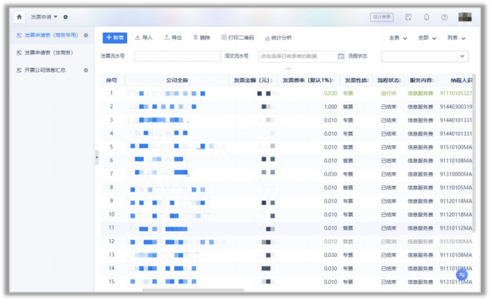Click 专票 in row 15
Viewport: 490px width, 300px height.
click(x=348, y=282)
